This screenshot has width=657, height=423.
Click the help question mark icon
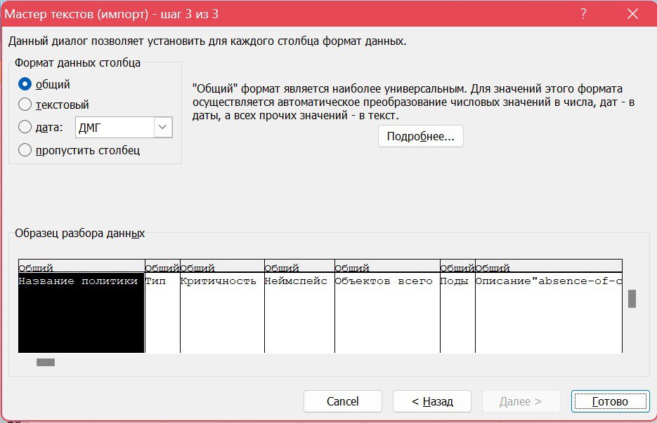[x=583, y=13]
